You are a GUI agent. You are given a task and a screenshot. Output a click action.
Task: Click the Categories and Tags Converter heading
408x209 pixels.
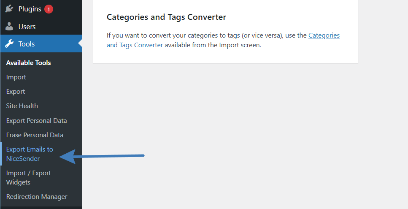click(x=166, y=17)
